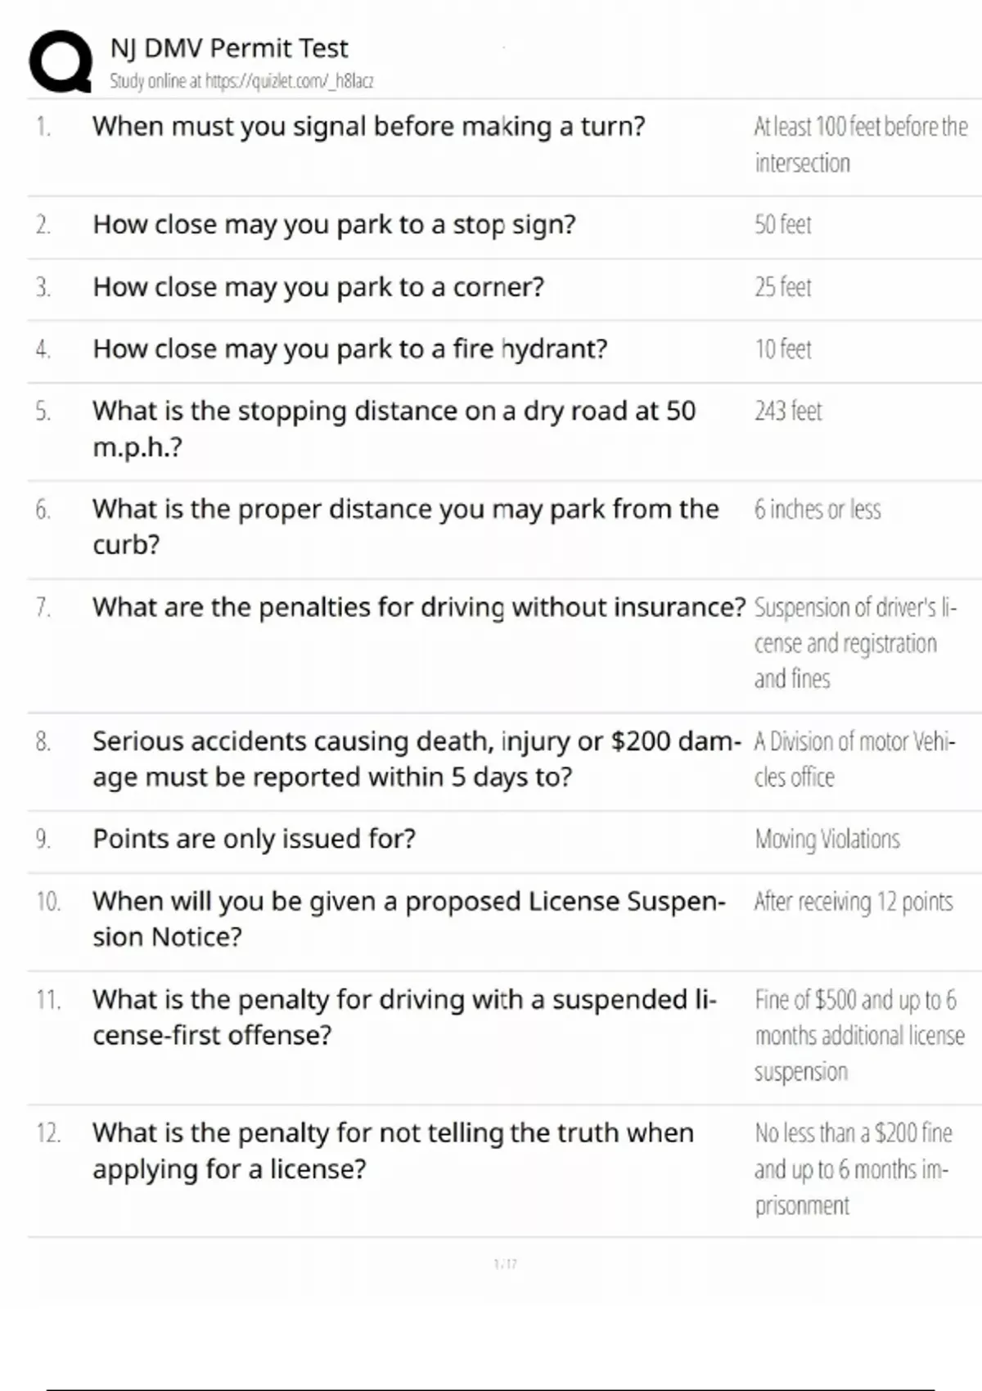The width and height of the screenshot is (982, 1391).
Task: Click the answer 'At least 100 feet before the intersection'
Action: coord(859,145)
